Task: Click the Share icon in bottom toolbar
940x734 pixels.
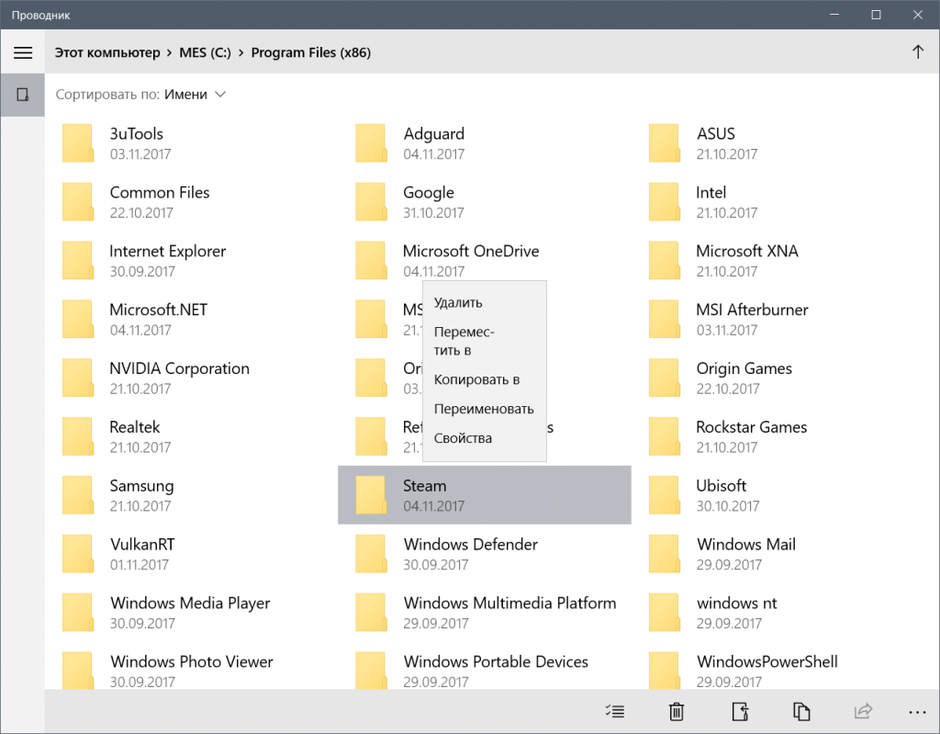Action: (x=863, y=711)
